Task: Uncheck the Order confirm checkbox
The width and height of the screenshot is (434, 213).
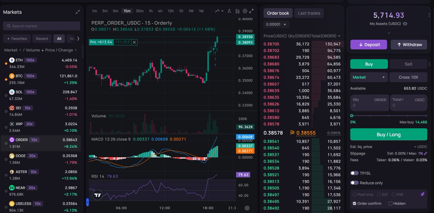Action: [x=354, y=204]
